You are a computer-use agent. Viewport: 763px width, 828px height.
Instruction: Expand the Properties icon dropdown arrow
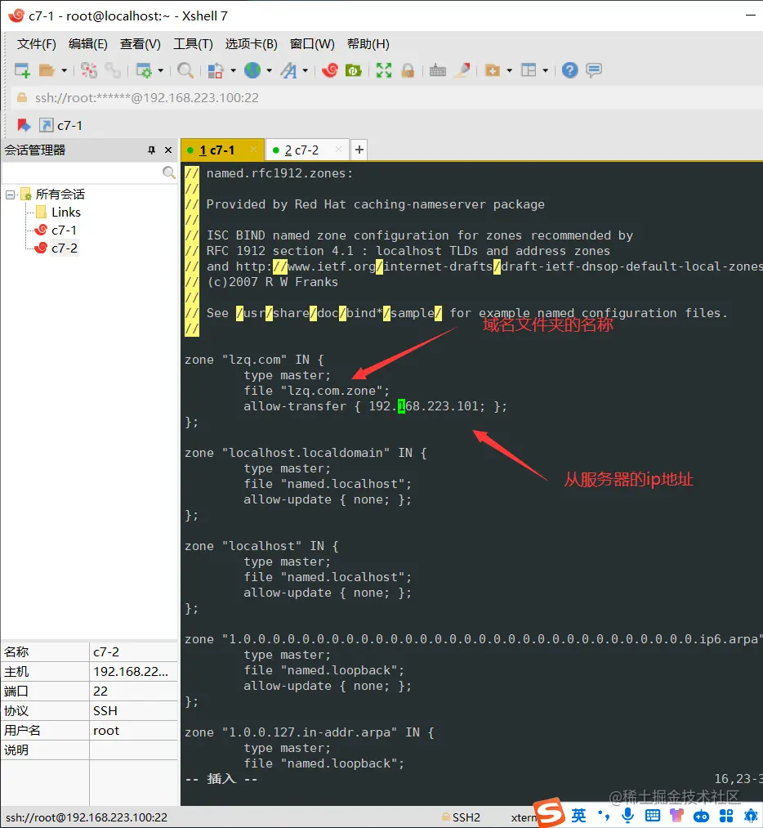pyautogui.click(x=160, y=70)
